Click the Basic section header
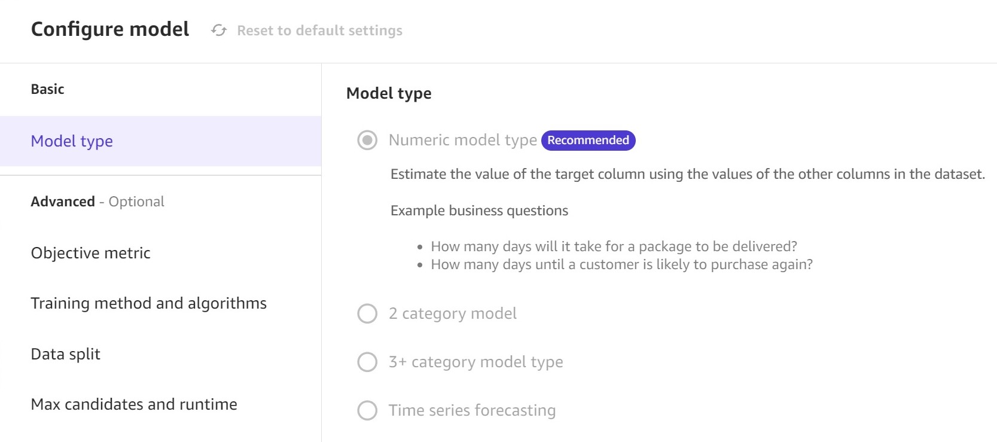997x442 pixels. (x=48, y=89)
